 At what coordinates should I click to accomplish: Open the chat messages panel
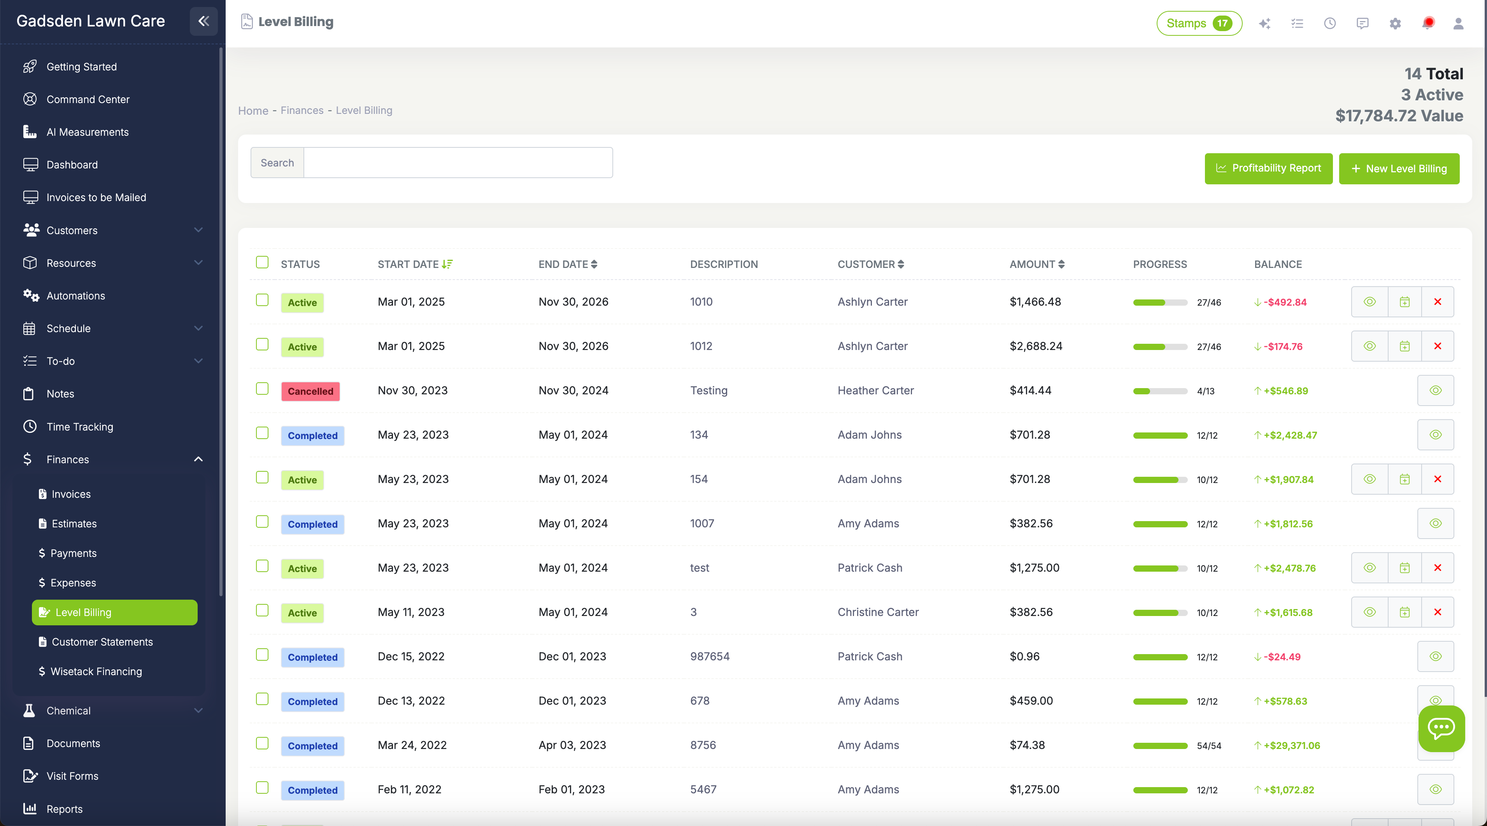click(x=1362, y=24)
